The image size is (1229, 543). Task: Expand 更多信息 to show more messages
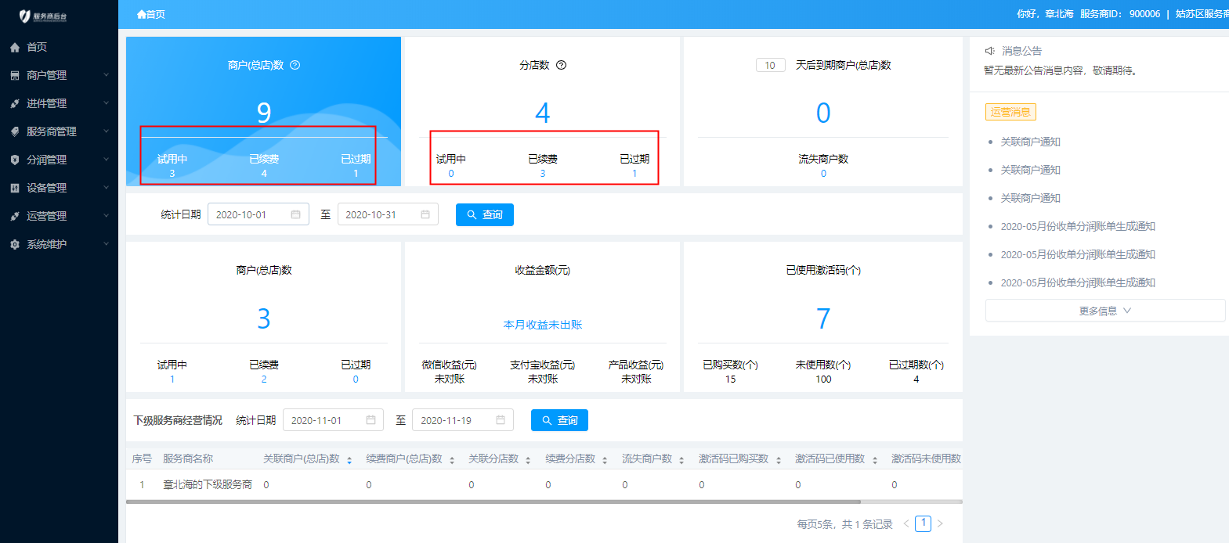pos(1104,311)
